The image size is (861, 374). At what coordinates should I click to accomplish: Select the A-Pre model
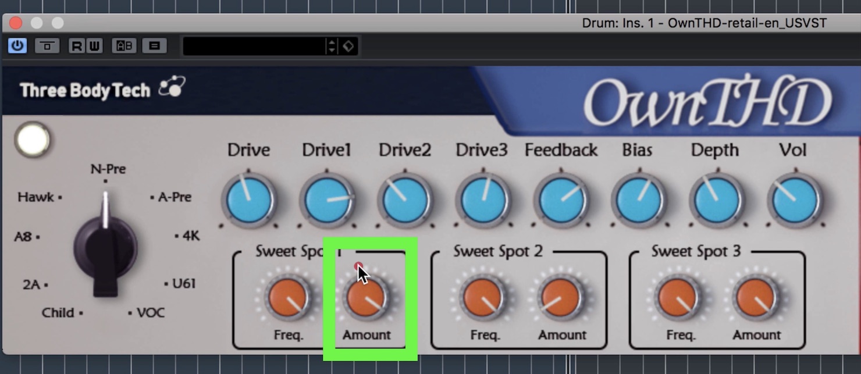(x=175, y=197)
